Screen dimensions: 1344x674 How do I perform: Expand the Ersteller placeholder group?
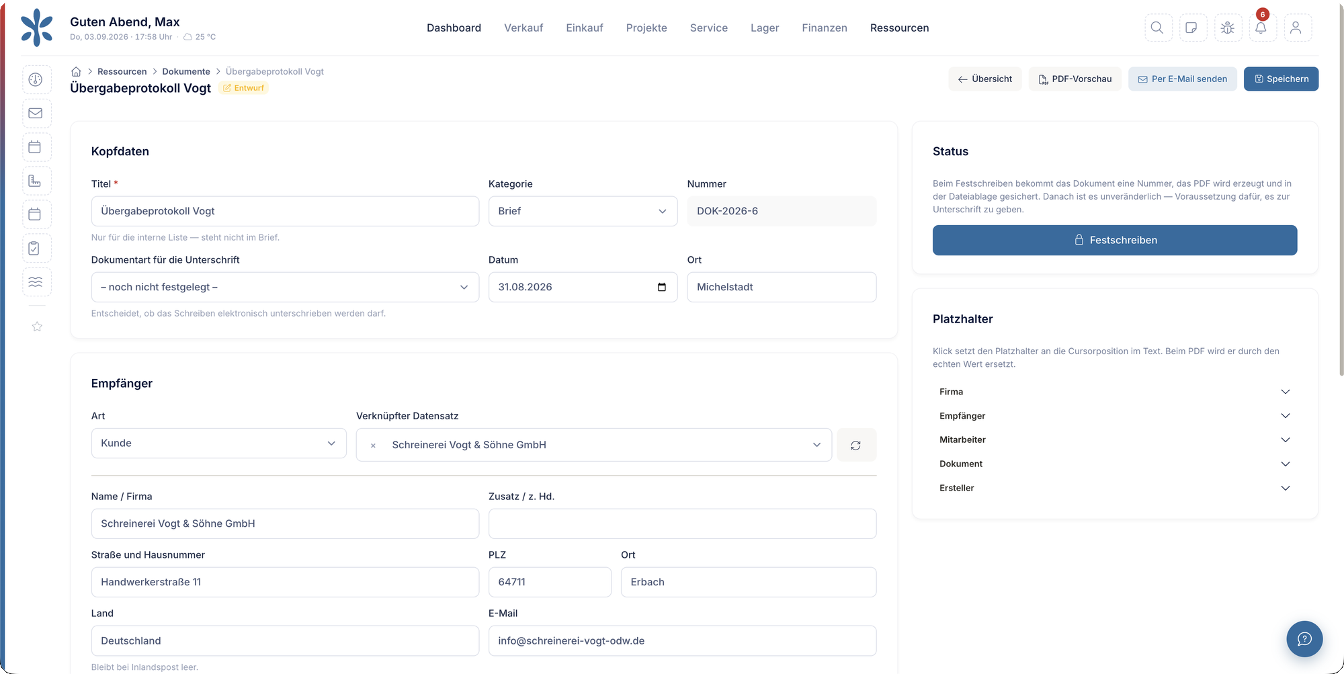point(1115,488)
